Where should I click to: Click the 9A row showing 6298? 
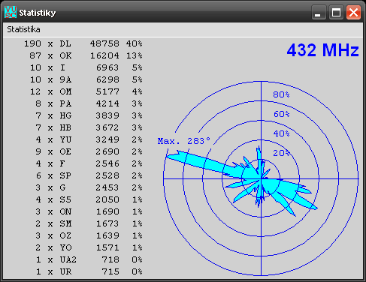coord(86,79)
